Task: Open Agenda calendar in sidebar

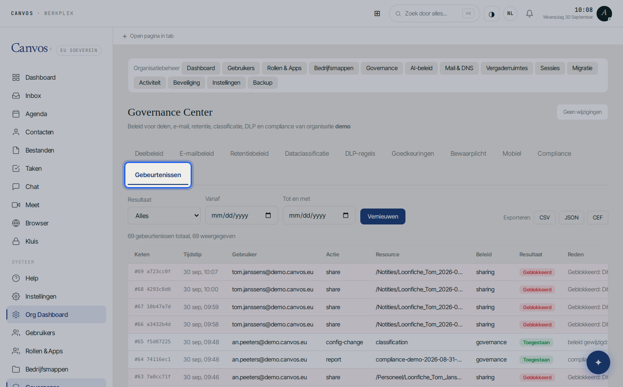Action: (x=57, y=114)
